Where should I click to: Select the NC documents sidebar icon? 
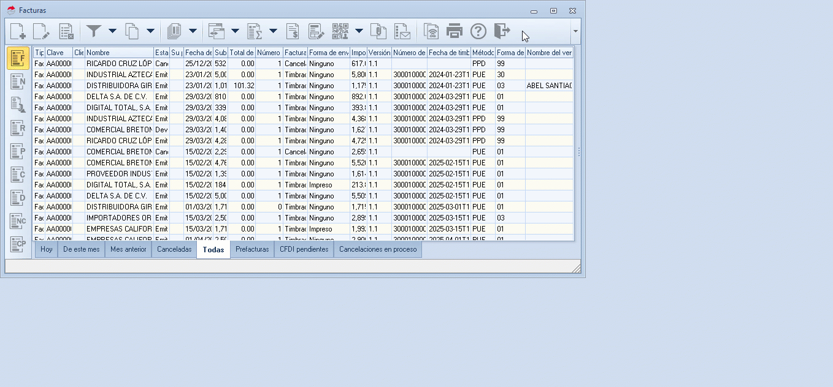(18, 221)
